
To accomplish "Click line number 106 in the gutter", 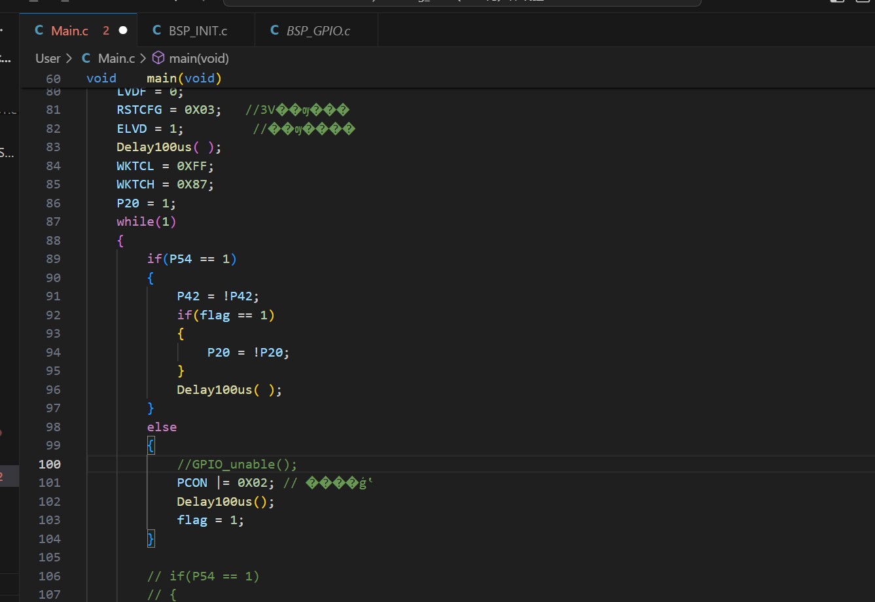I will pos(50,576).
